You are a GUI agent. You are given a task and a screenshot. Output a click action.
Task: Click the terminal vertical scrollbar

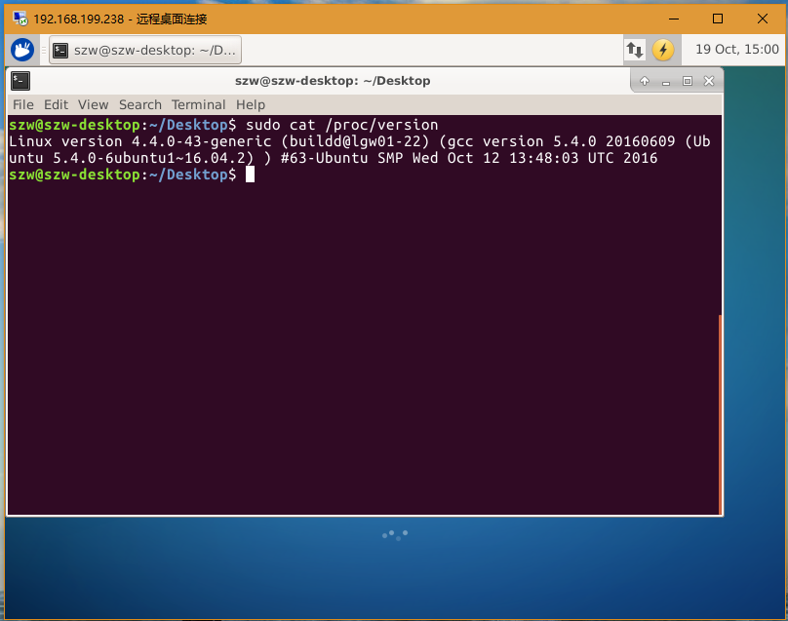click(x=720, y=414)
